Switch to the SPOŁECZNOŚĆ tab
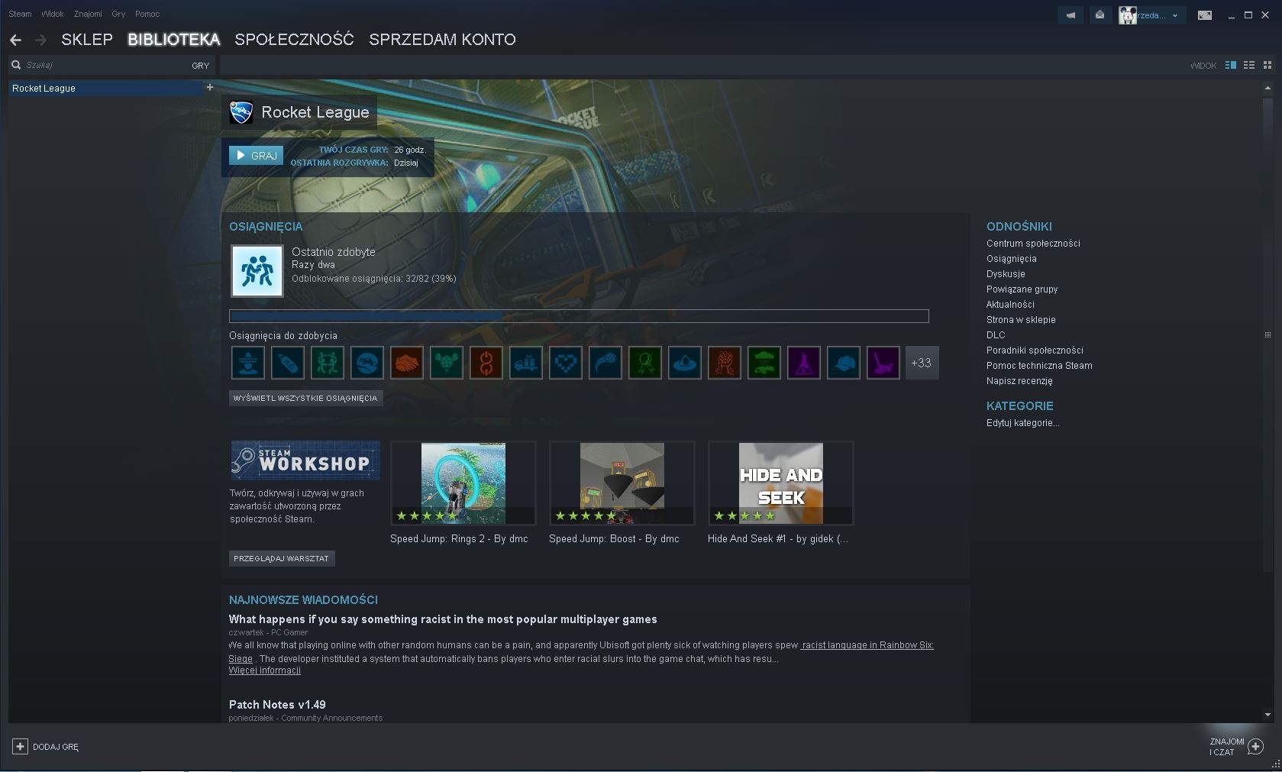1282x772 pixels. pos(294,40)
